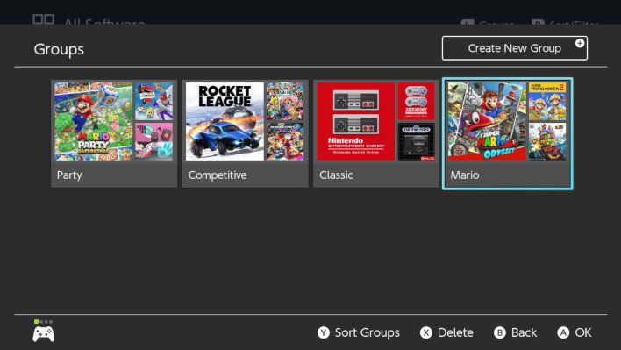621x350 pixels.
Task: Click the A button icon for OK
Action: [563, 332]
